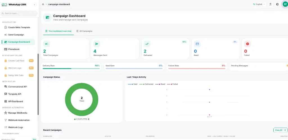Click the sidebar vertical scrollbar
288x140 pixels.
pyautogui.click(x=38, y=84)
